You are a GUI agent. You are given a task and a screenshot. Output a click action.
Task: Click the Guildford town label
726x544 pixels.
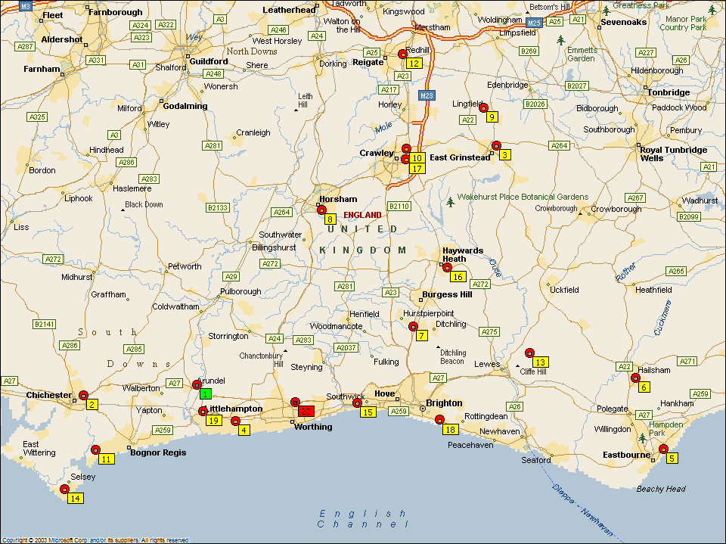[x=208, y=61]
